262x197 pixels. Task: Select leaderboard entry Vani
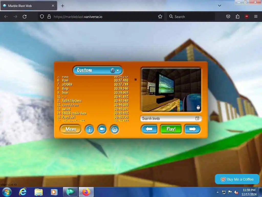point(65,80)
